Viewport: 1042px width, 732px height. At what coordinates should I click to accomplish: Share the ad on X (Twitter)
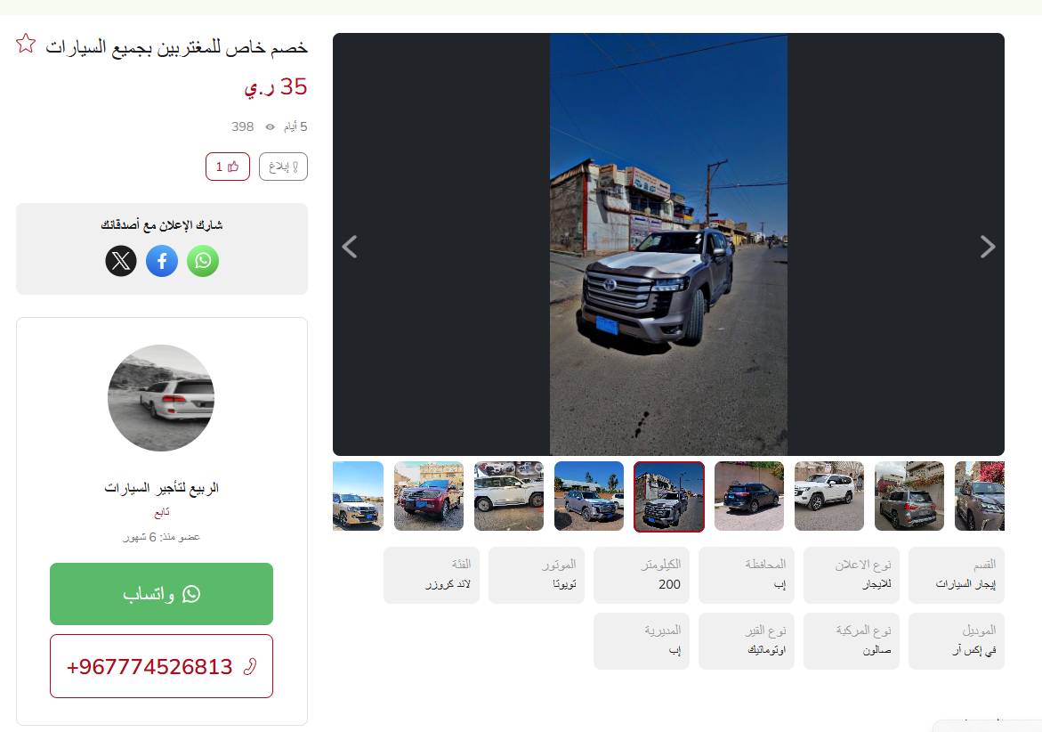[121, 261]
